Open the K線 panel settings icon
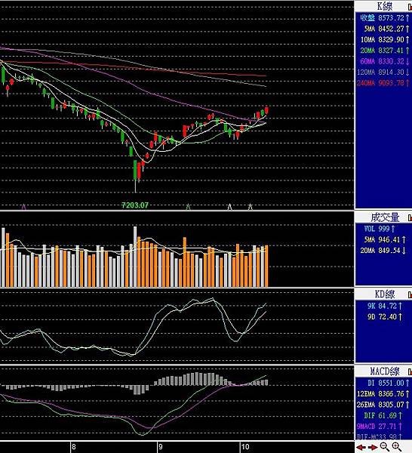Viewport: 412px width, 453px height. [410, 7]
